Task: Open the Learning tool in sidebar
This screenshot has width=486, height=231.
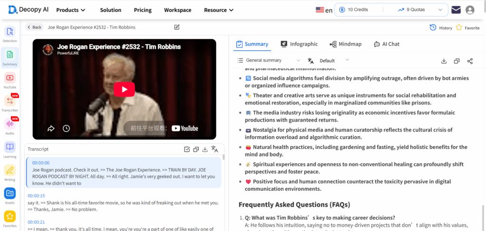Action: (9, 150)
